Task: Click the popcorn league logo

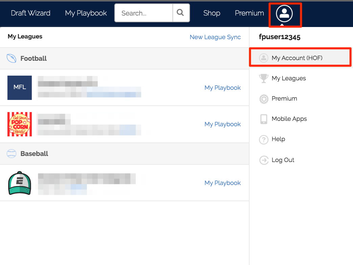Action: (x=20, y=124)
